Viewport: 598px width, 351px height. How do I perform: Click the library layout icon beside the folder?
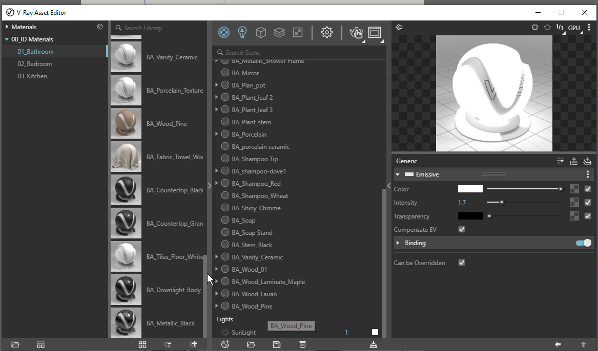(x=41, y=344)
